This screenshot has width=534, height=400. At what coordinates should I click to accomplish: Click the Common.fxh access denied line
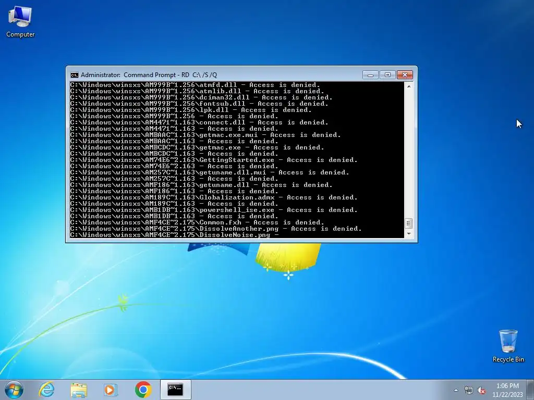[197, 222]
